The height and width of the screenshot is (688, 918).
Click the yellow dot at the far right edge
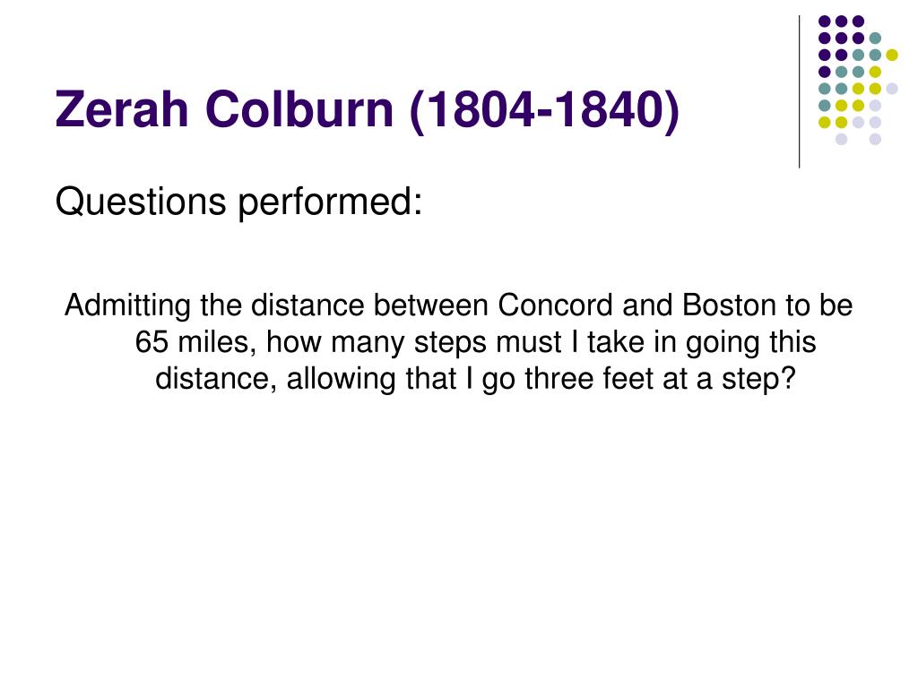pyautogui.click(x=892, y=55)
